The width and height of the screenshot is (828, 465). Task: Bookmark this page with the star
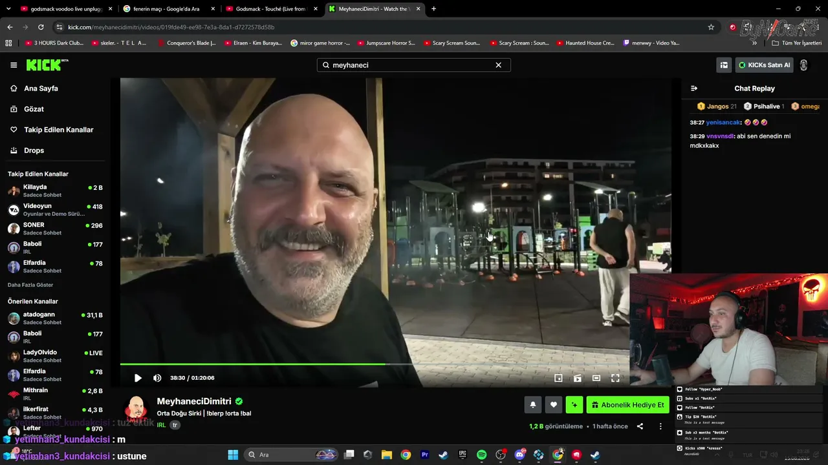tap(711, 27)
